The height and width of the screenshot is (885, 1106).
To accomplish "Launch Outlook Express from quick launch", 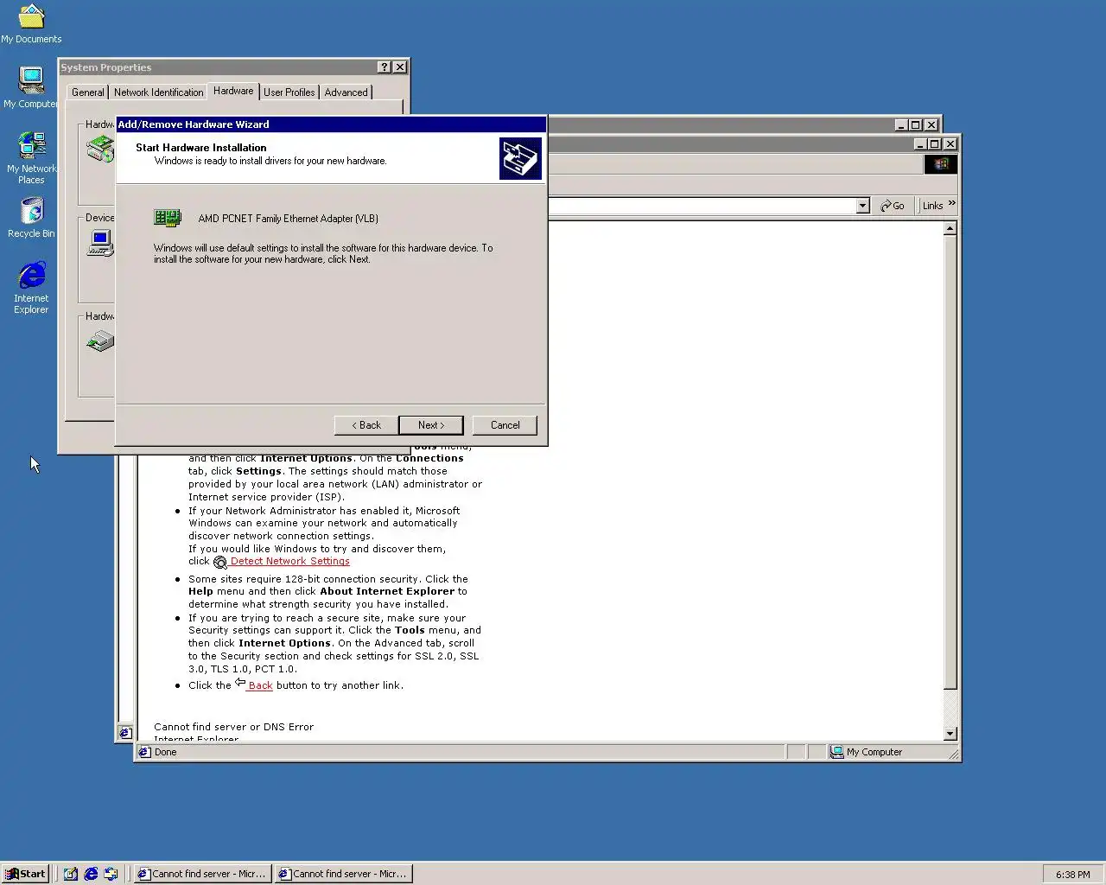I will click(111, 874).
